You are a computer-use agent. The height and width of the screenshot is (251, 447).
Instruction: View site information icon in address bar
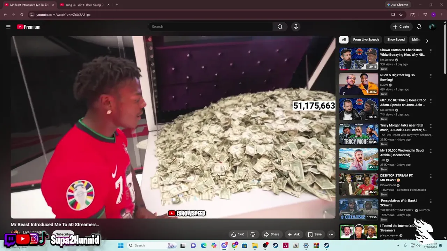[x=32, y=15]
